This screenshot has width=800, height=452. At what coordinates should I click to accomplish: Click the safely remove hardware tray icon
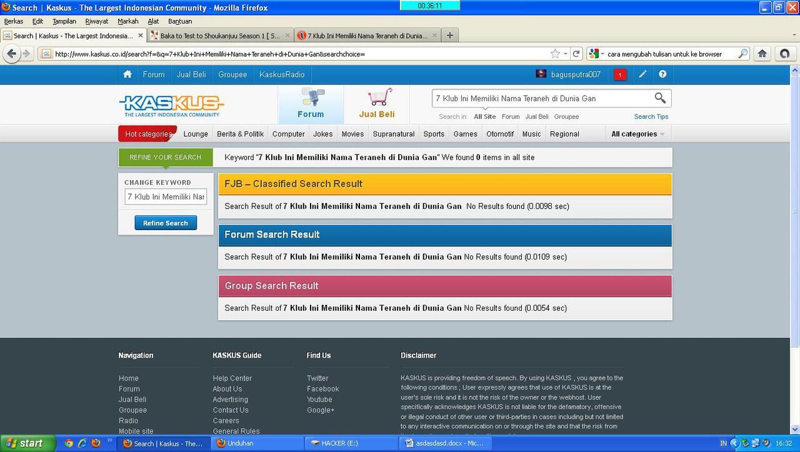coord(745,443)
